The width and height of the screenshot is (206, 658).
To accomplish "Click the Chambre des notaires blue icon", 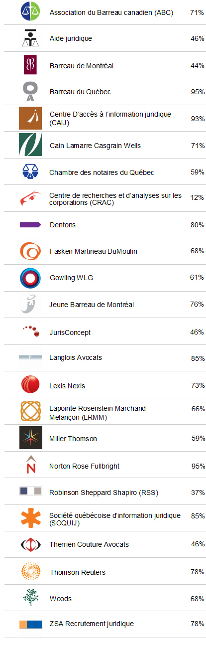I will [30, 171].
